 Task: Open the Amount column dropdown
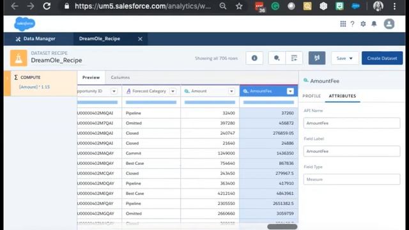pyautogui.click(x=231, y=91)
